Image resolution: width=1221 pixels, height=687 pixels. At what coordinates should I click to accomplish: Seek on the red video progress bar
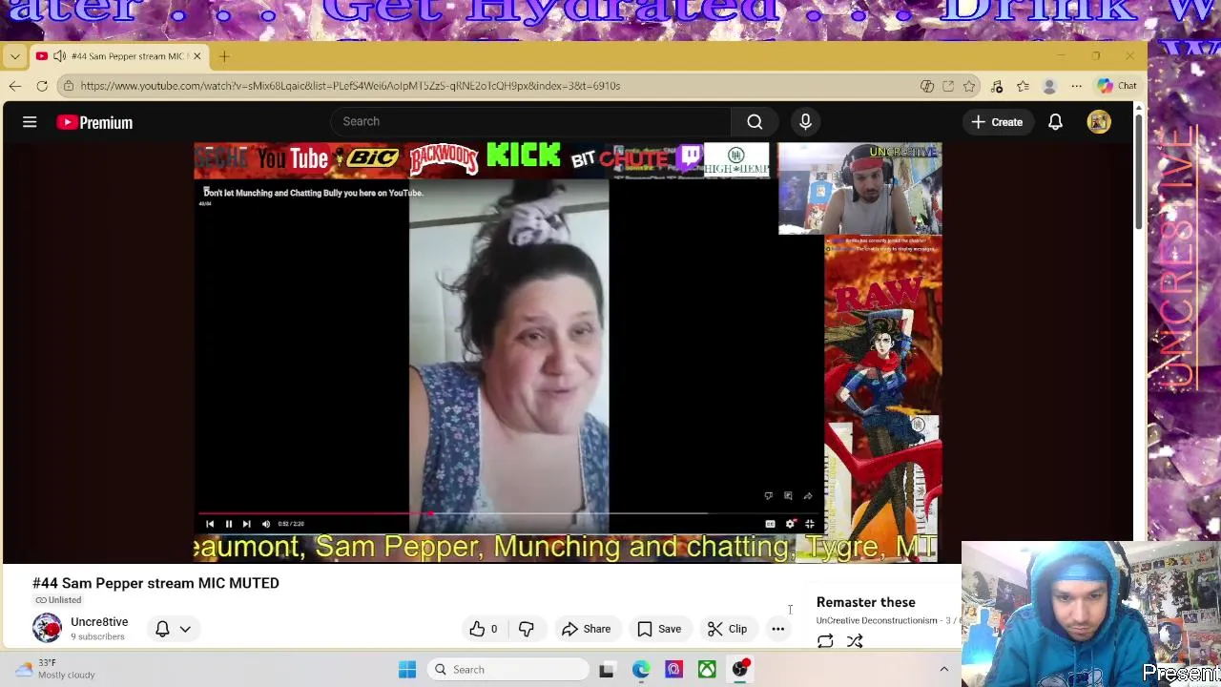[315, 513]
